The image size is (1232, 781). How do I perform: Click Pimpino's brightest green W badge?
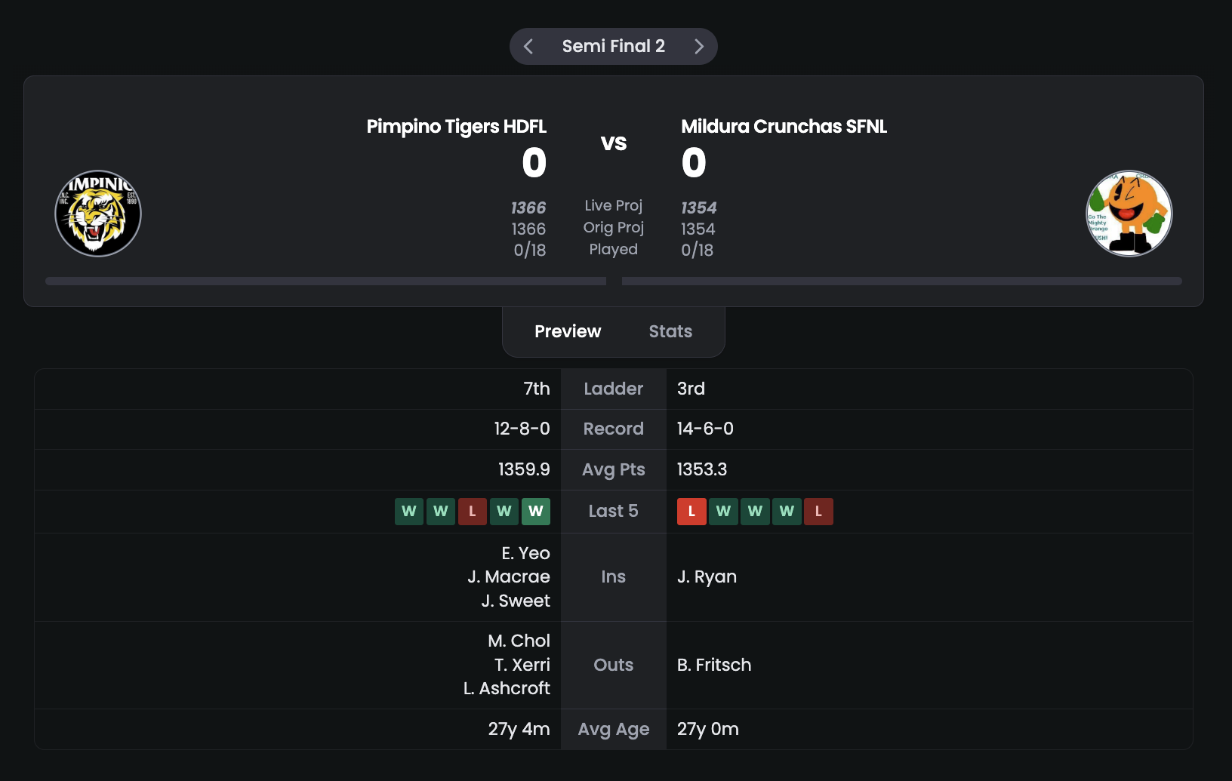(536, 512)
